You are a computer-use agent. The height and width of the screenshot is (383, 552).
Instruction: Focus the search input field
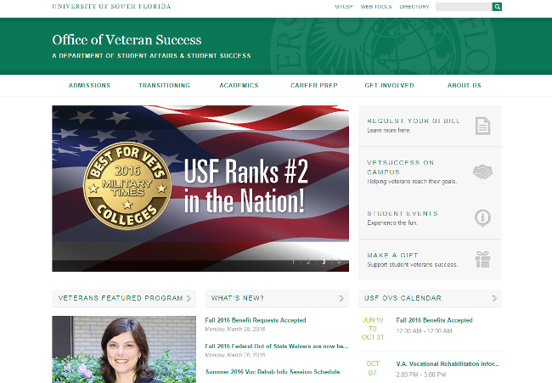pos(464,7)
